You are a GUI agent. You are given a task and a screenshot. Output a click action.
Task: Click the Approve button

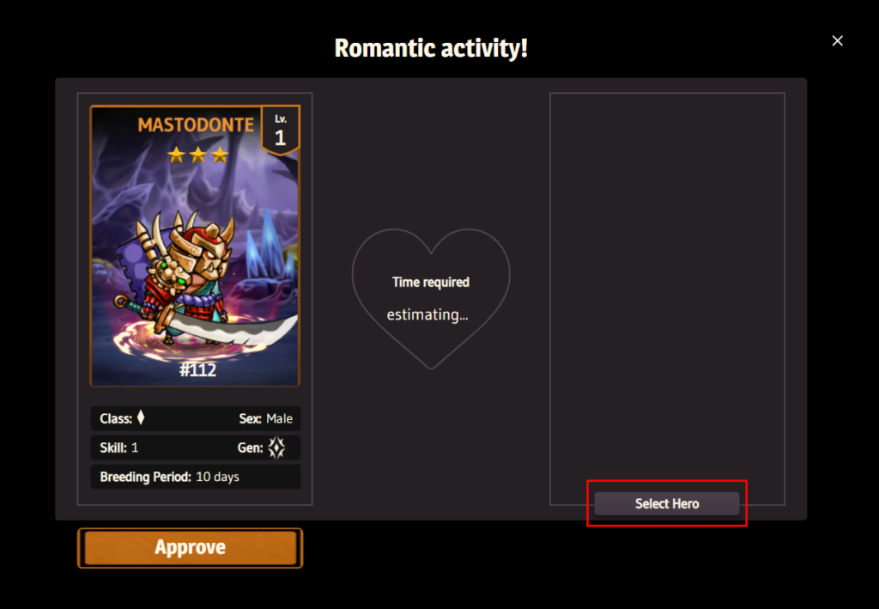pos(190,547)
